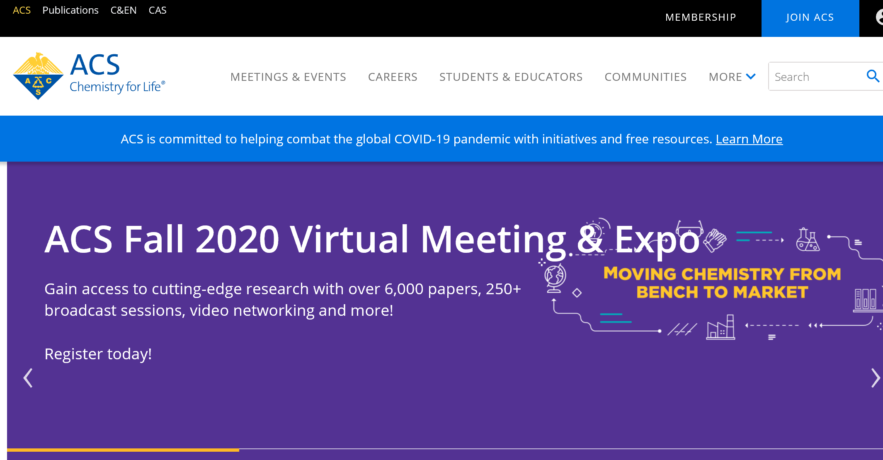
Task: Switch to Publications site
Action: click(70, 10)
